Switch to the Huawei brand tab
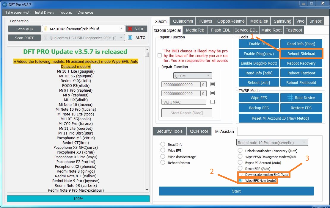This screenshot has width=330, height=208. (x=205, y=21)
